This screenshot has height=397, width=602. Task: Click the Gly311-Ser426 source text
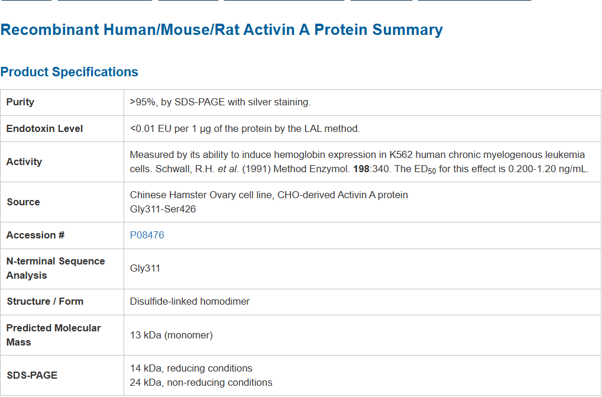click(x=163, y=209)
